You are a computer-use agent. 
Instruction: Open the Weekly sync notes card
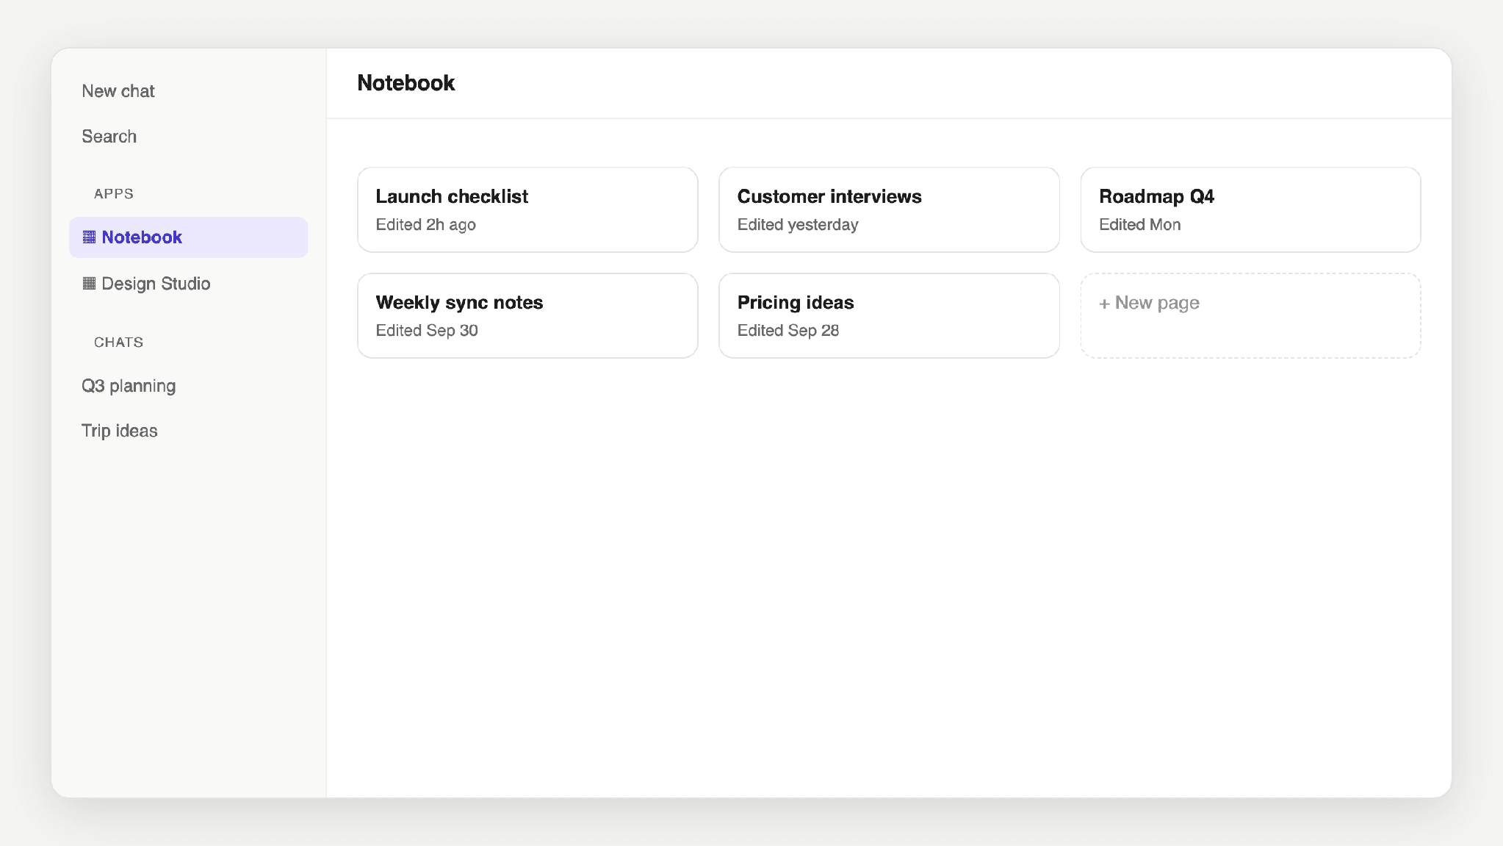coord(527,315)
